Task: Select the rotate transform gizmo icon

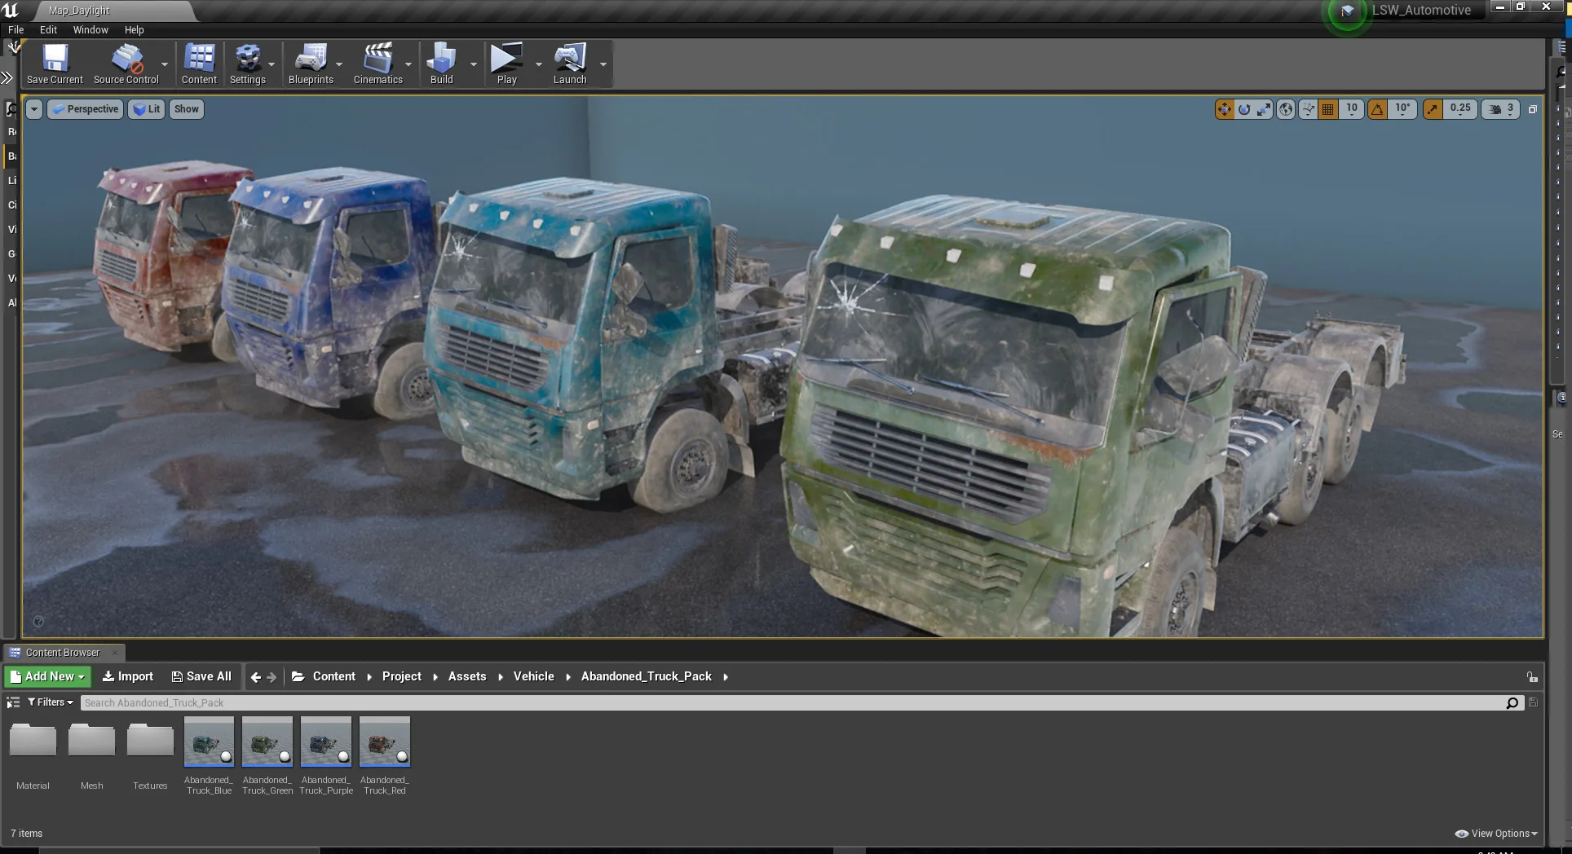Action: click(x=1244, y=109)
